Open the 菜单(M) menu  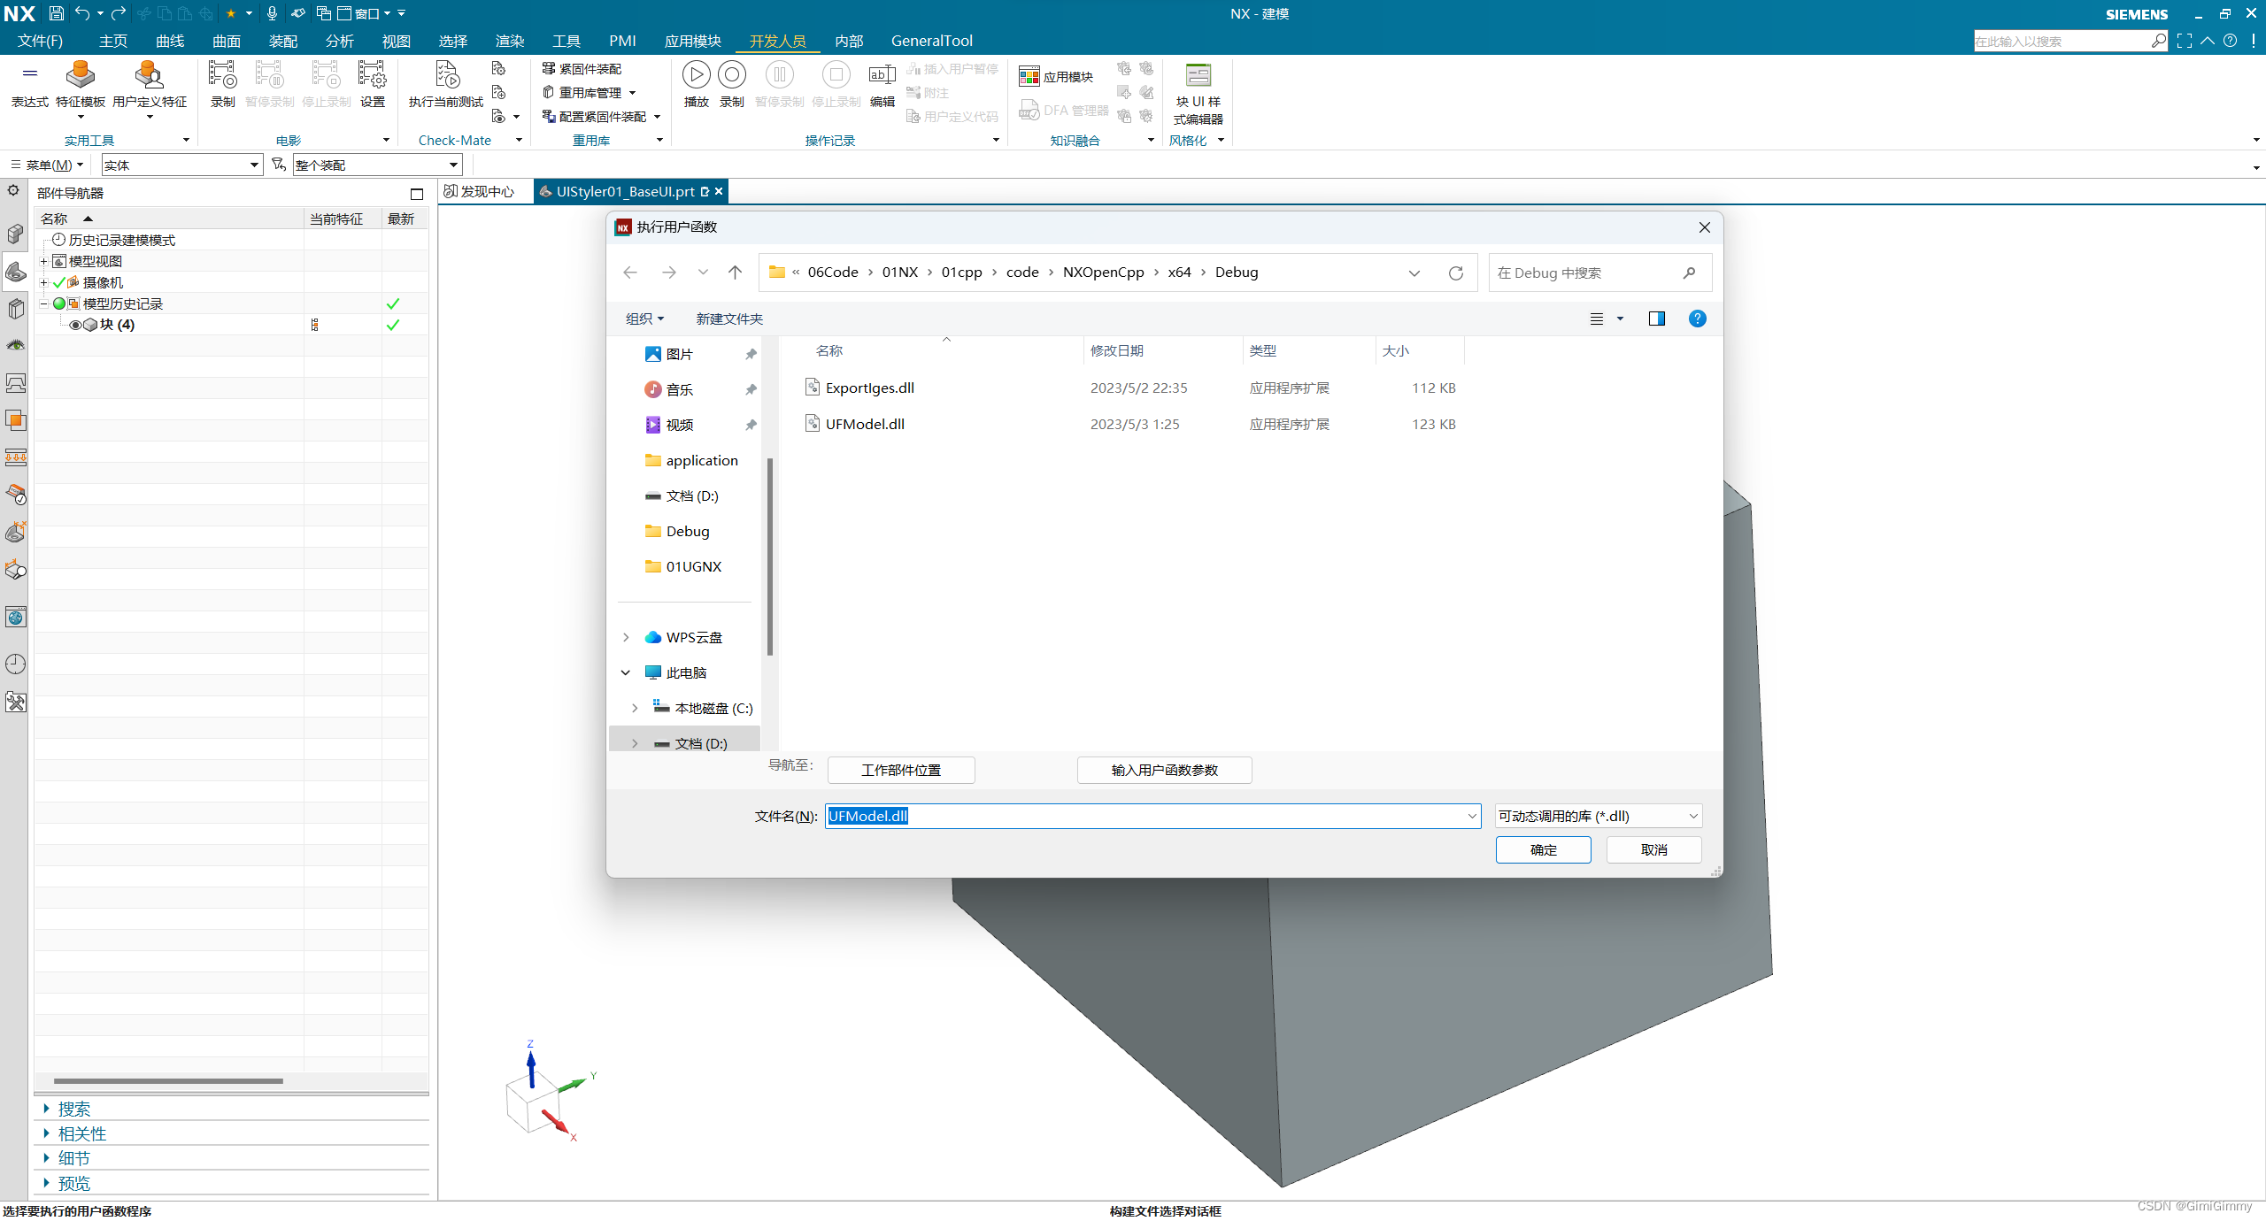(47, 165)
